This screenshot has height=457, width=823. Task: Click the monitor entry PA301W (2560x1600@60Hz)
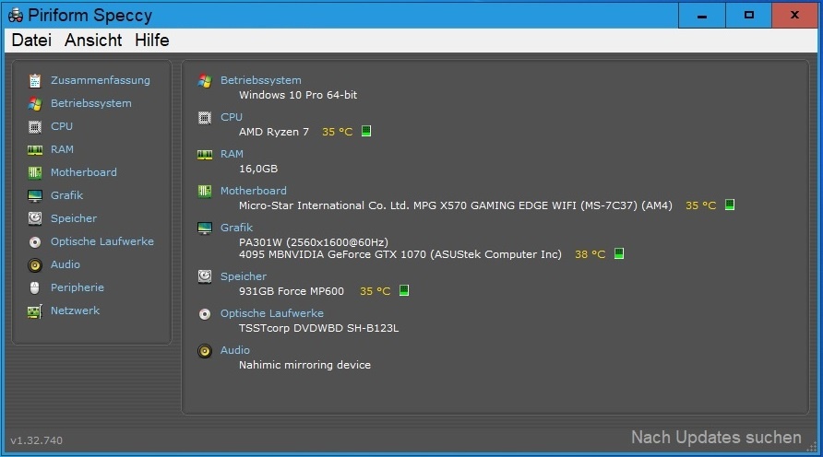tap(314, 242)
